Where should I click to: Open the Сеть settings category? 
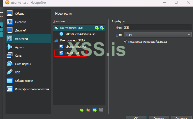28,56
